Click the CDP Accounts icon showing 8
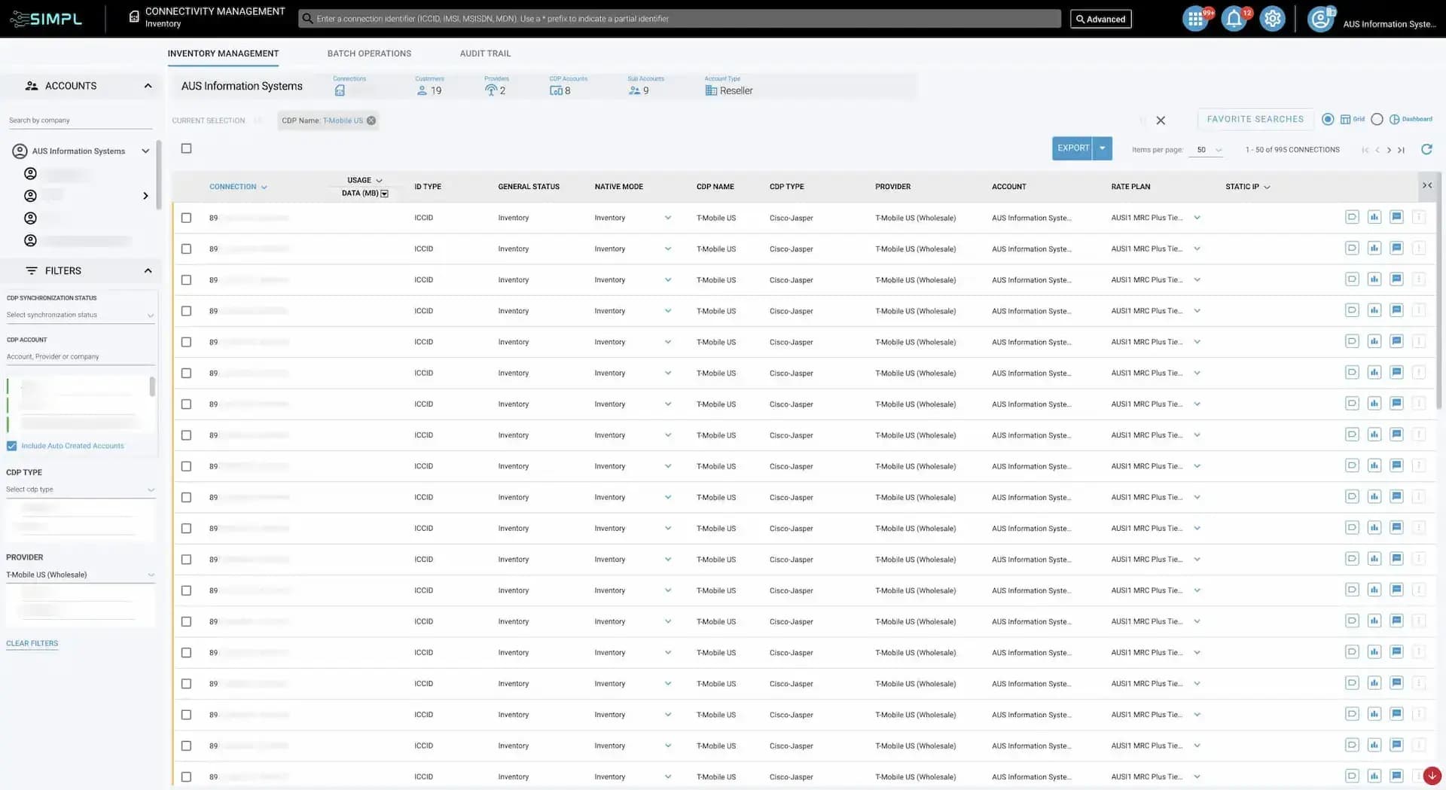Viewport: 1446px width, 790px height. click(556, 90)
